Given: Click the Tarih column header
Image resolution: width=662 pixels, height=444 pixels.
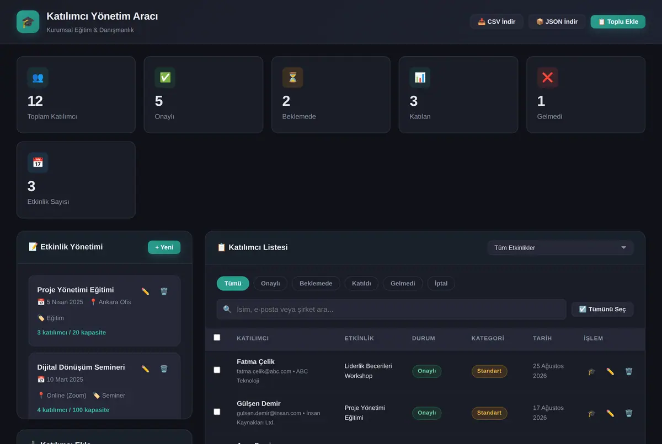Looking at the screenshot, I should pyautogui.click(x=542, y=338).
